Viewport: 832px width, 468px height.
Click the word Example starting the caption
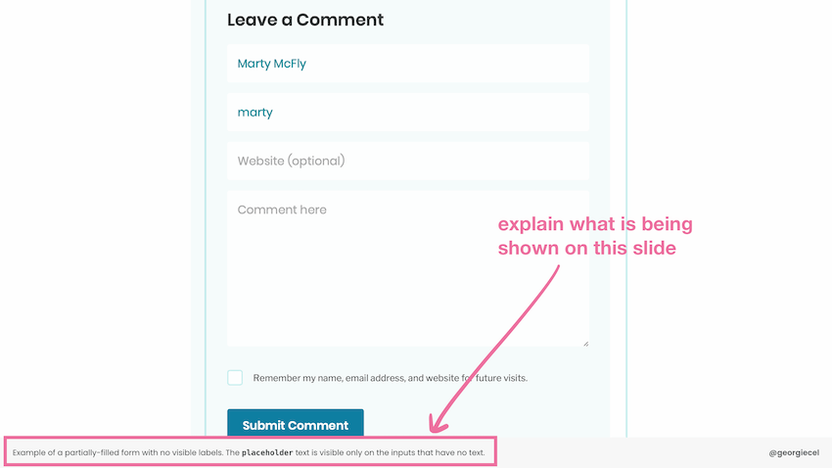(29, 452)
